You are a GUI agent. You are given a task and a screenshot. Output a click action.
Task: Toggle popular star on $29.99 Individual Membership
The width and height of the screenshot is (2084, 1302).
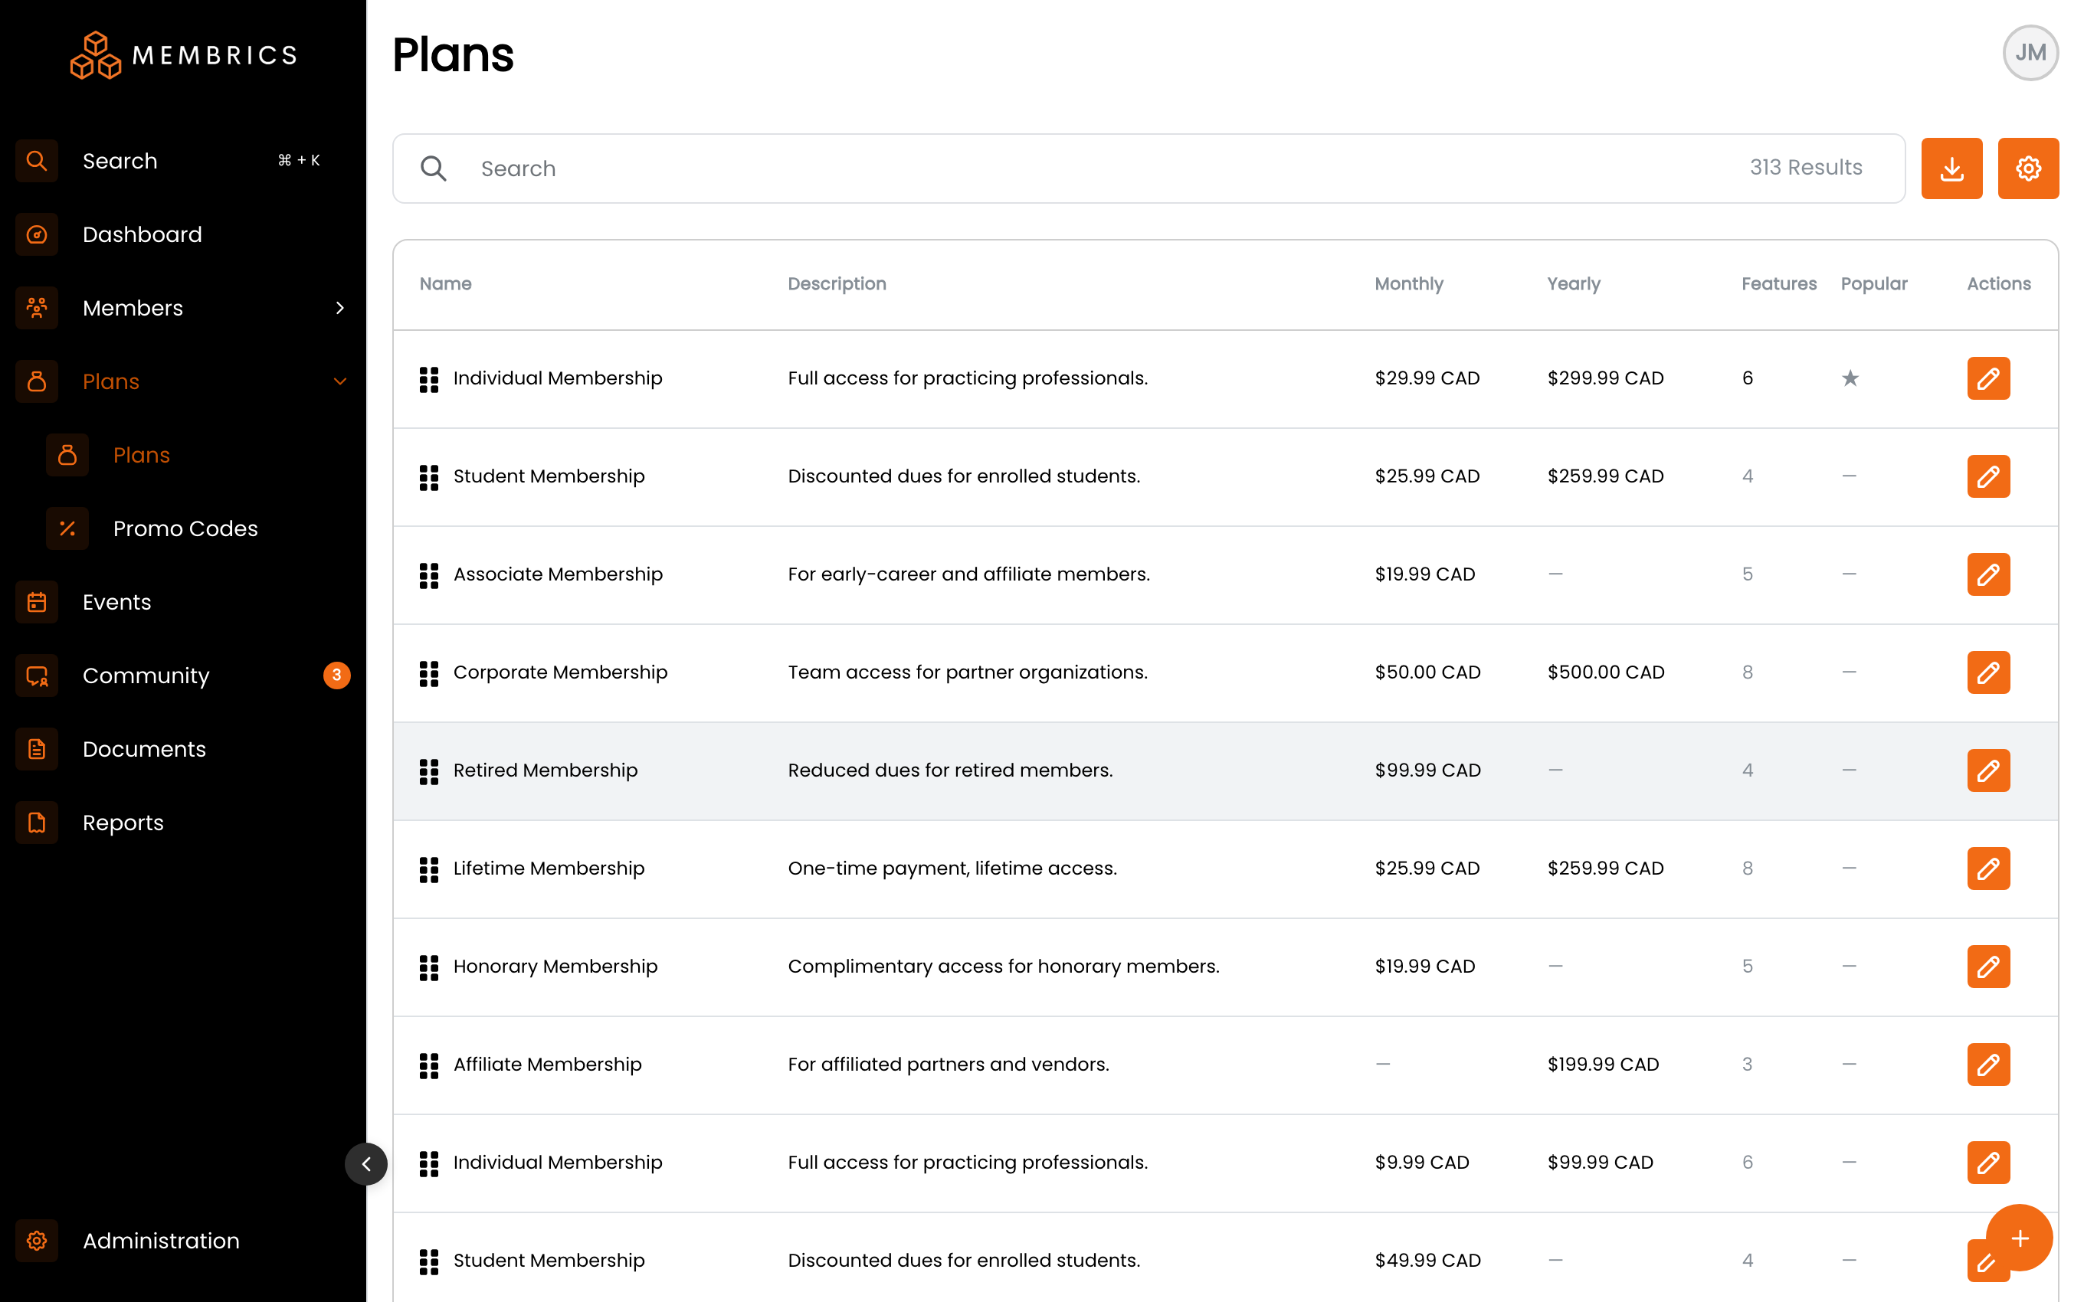tap(1850, 378)
